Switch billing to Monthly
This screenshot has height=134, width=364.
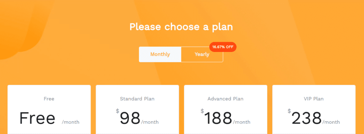(160, 54)
